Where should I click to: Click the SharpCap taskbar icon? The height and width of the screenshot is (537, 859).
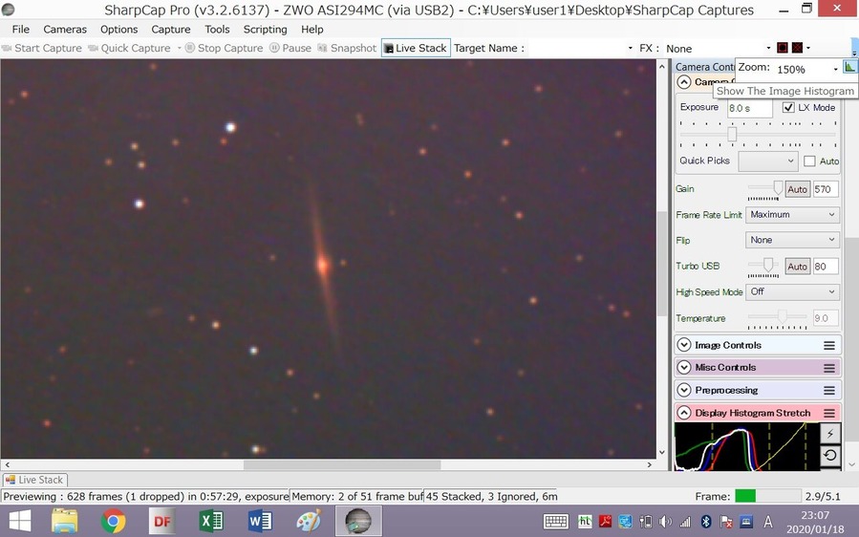pyautogui.click(x=358, y=521)
